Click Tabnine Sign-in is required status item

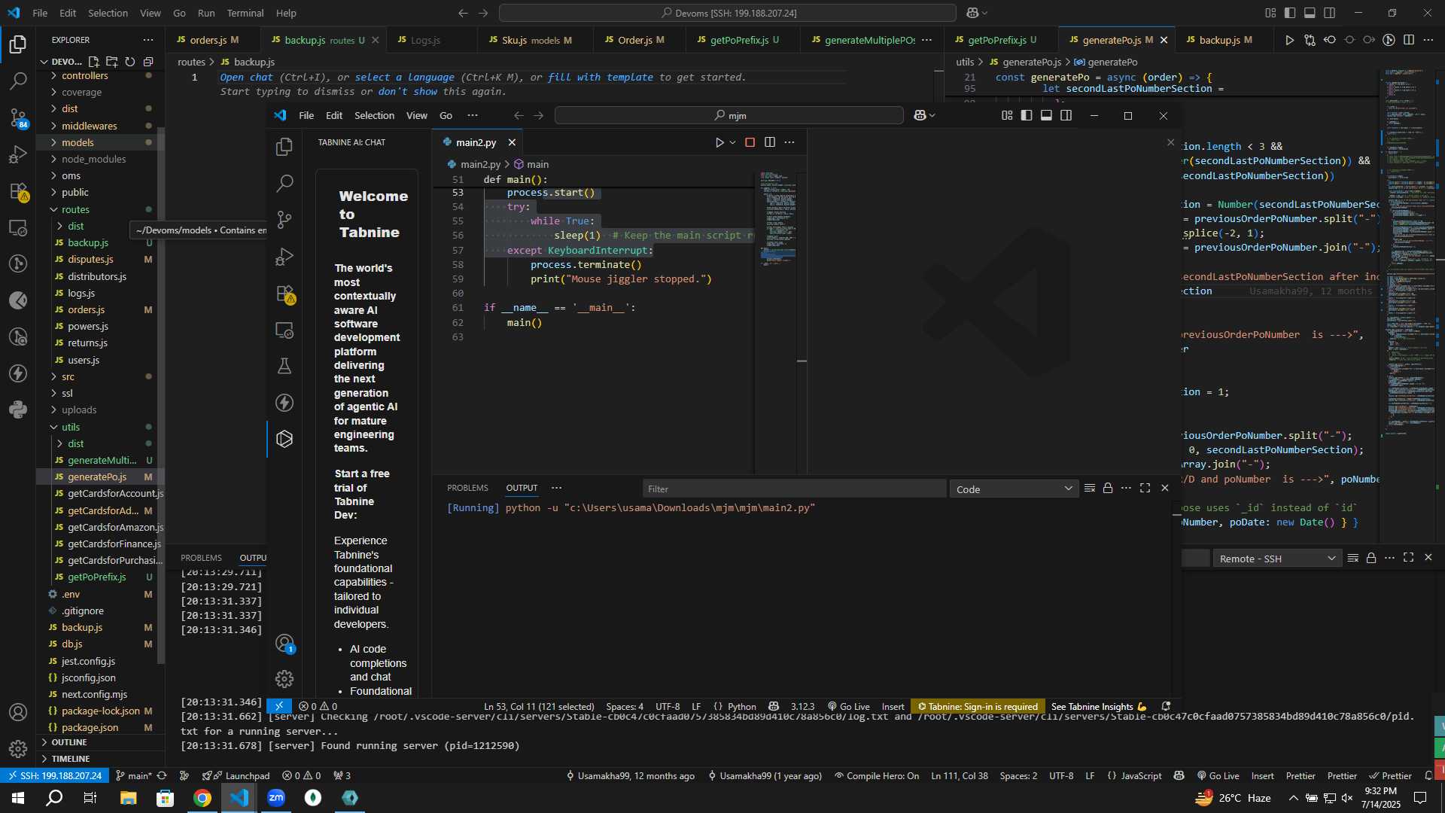[978, 707]
